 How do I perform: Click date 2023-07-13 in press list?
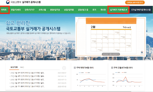pos(62,80)
